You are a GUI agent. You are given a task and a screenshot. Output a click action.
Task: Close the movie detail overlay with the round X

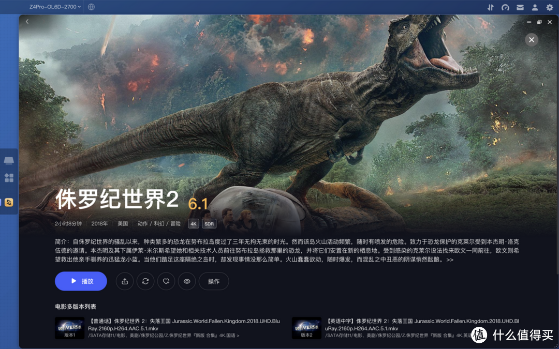[532, 40]
